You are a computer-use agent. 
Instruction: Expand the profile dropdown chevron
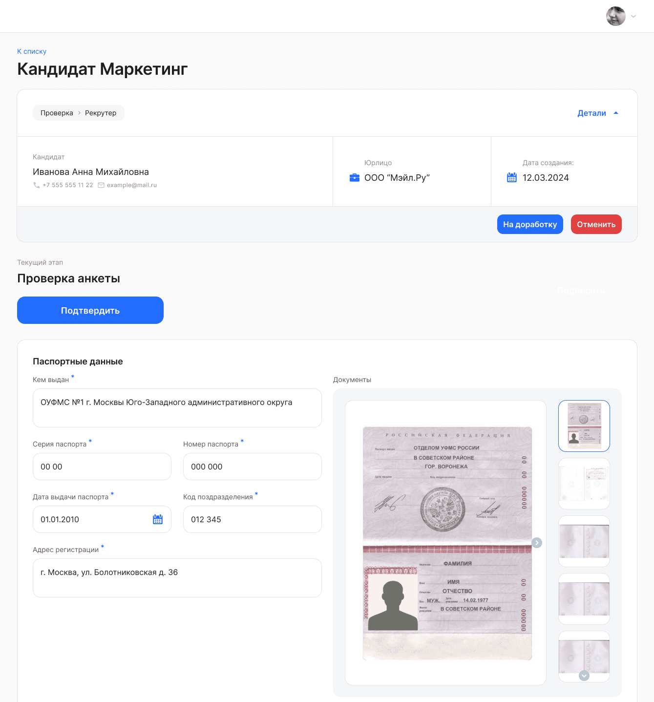[633, 16]
